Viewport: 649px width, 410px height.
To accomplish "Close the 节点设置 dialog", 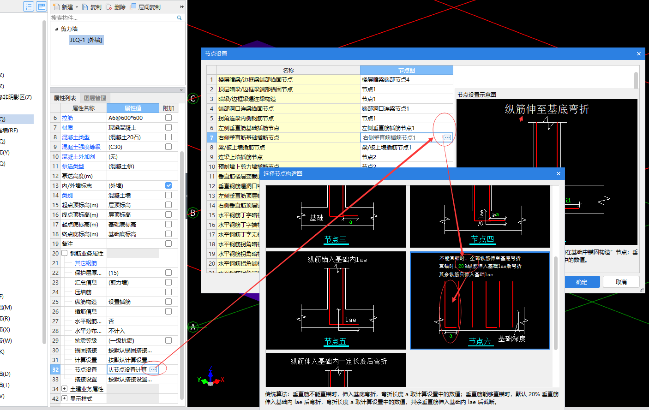I will click(x=639, y=53).
